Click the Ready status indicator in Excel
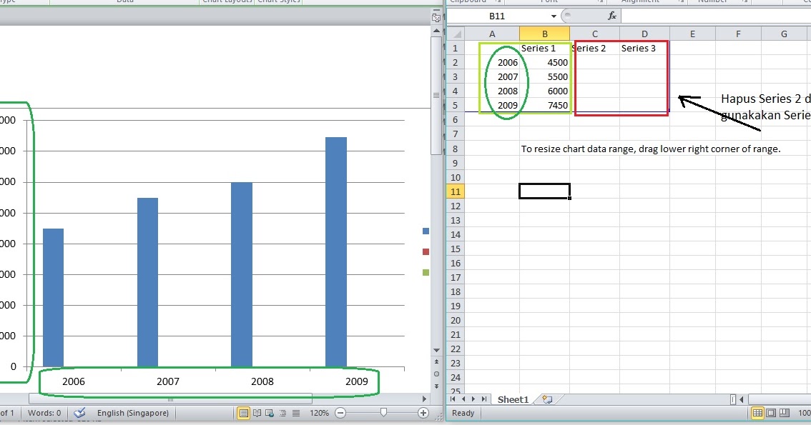811x425 pixels. tap(462, 413)
